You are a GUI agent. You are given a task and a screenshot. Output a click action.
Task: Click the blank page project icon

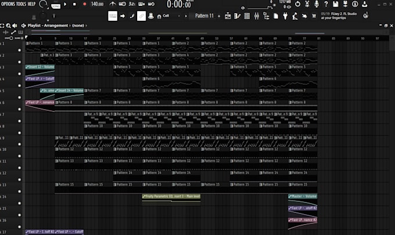276,16
